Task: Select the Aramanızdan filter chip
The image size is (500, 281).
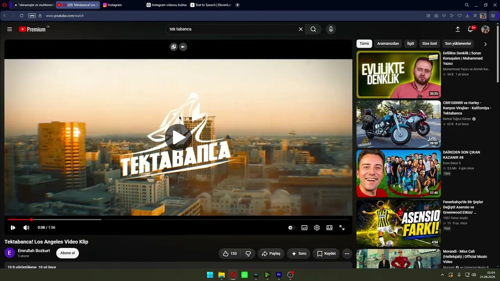Action: coord(388,44)
